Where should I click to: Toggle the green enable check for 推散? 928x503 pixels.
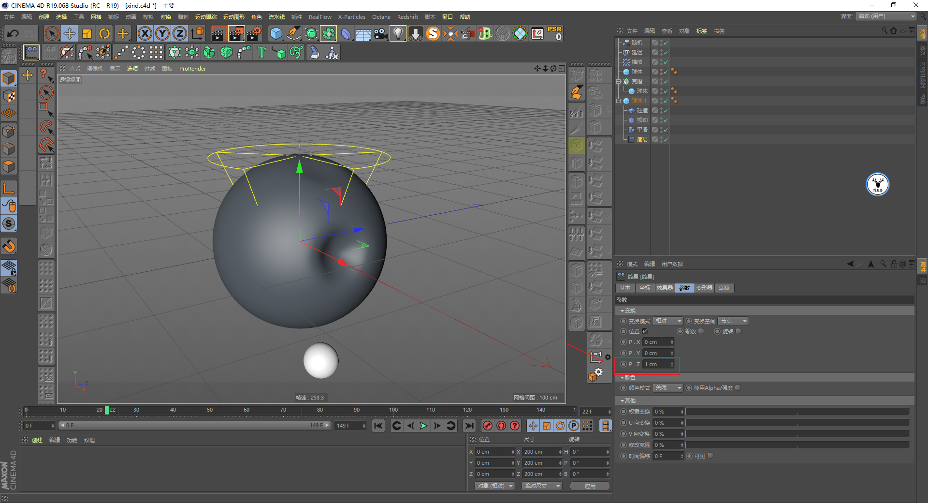pyautogui.click(x=666, y=62)
